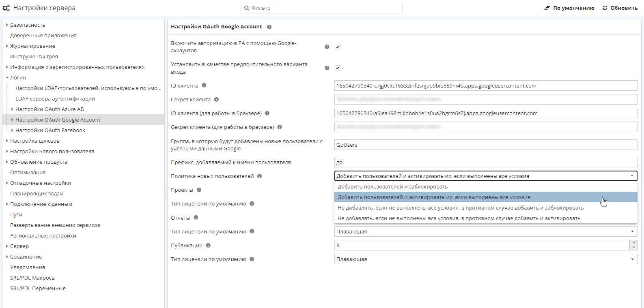Expand the Журналирование tree node

pos(7,46)
